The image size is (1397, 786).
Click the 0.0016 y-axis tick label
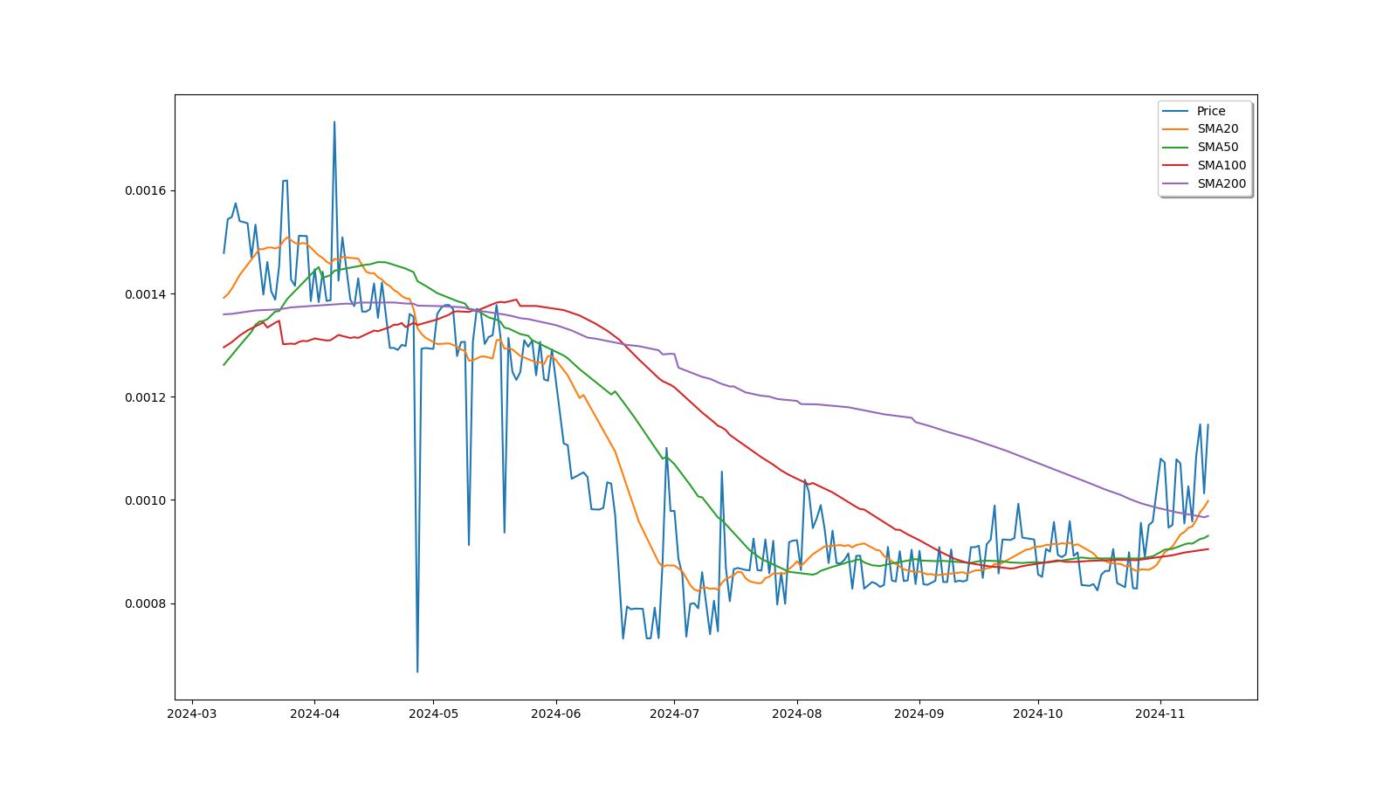147,190
